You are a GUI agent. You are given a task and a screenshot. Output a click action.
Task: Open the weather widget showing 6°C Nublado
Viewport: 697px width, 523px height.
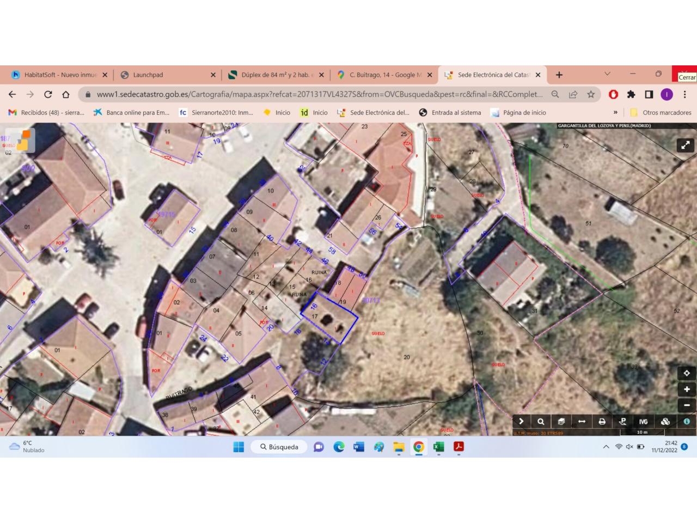(x=27, y=447)
